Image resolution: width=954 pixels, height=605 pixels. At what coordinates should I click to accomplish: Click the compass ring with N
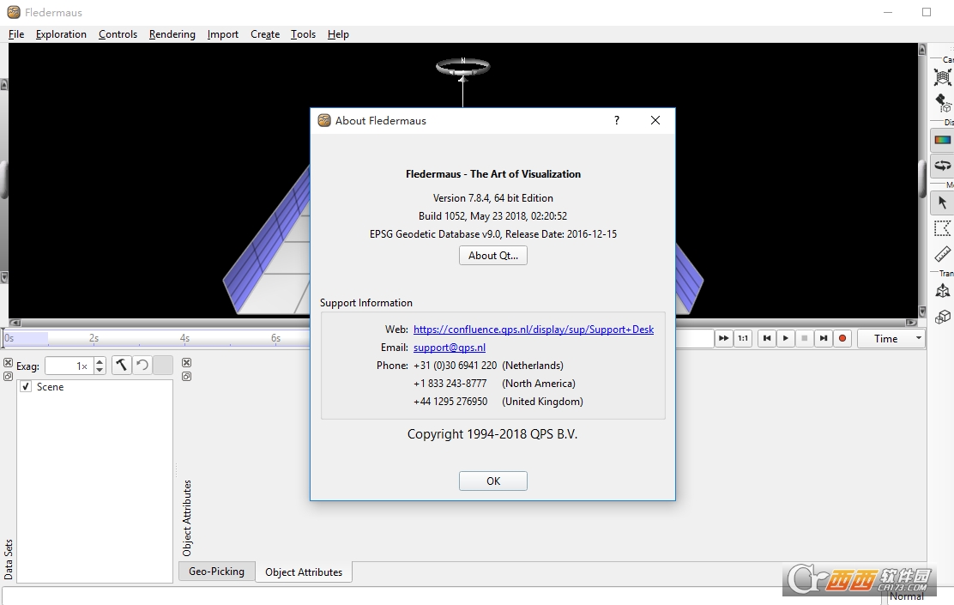463,66
